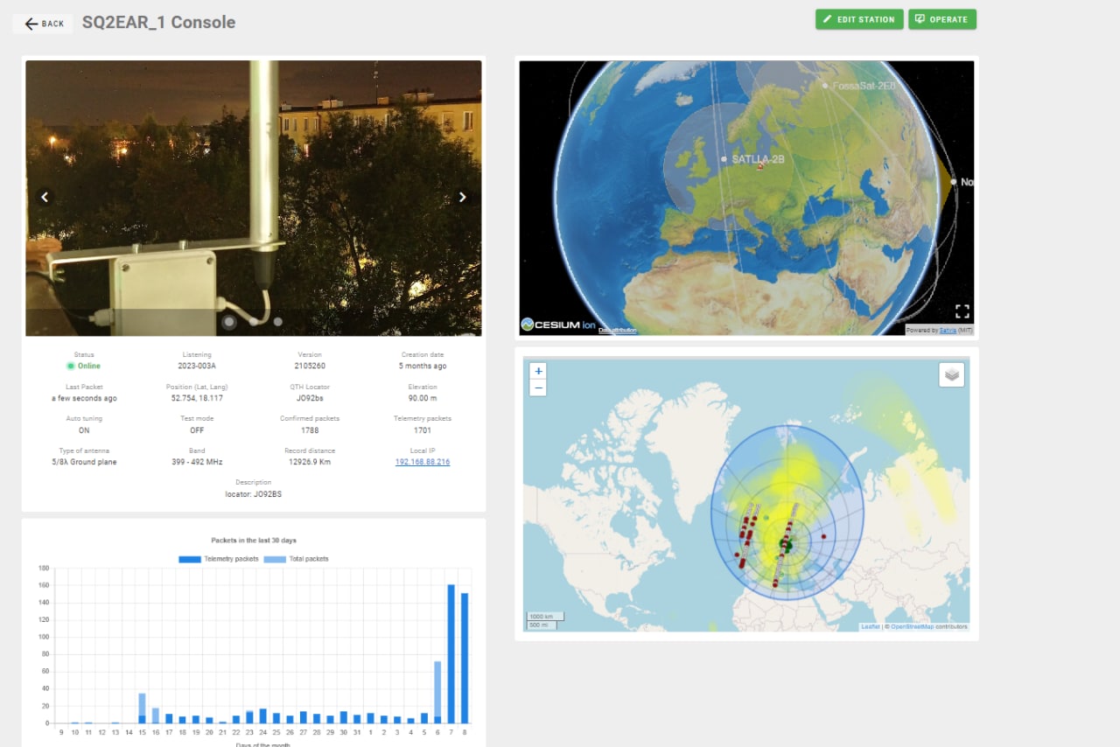Screen dimensions: 1120x747
Task: Zoom in on the Leaflet map
Action: click(538, 371)
